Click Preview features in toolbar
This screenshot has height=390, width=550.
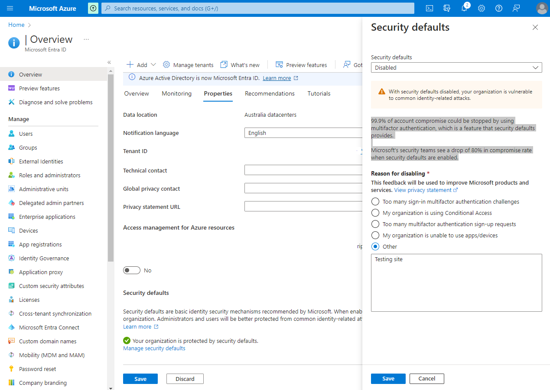click(x=301, y=65)
